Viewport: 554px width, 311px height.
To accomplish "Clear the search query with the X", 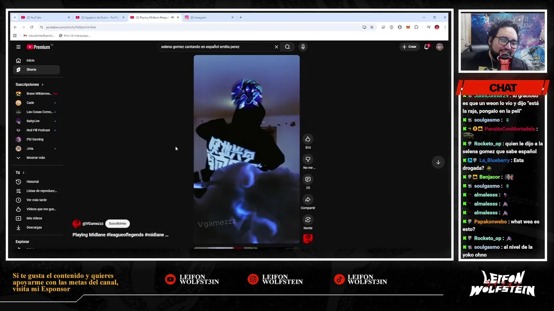I will tap(276, 47).
